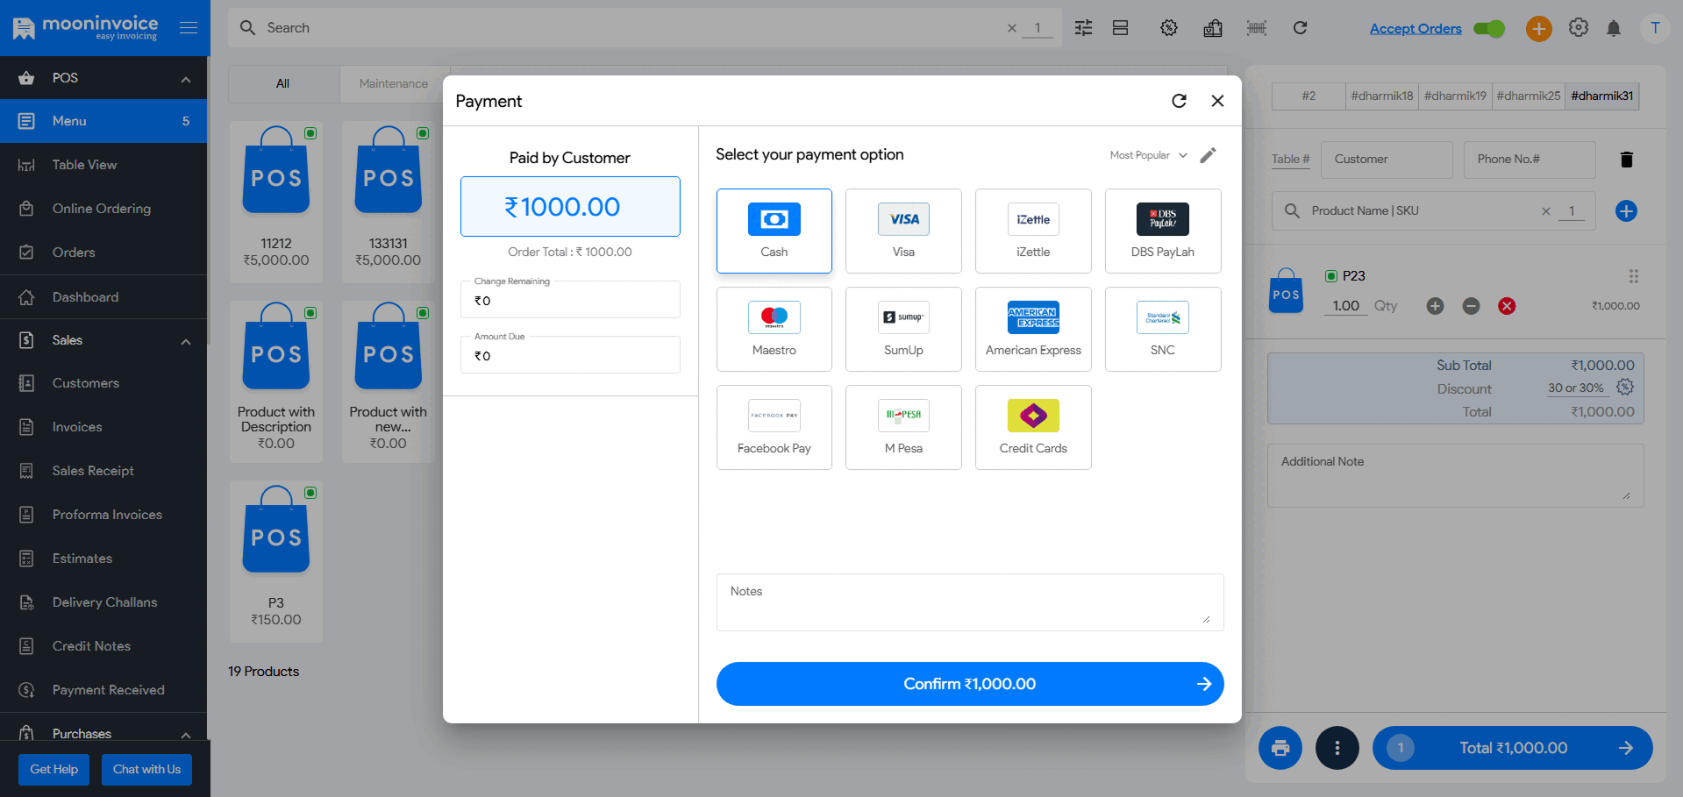Select Maestro payment option
The height and width of the screenshot is (797, 1683).
(x=774, y=329)
